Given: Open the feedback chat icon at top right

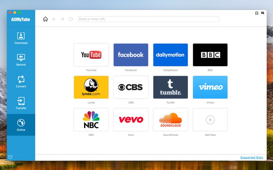Looking at the screenshot, I should 262,13.
